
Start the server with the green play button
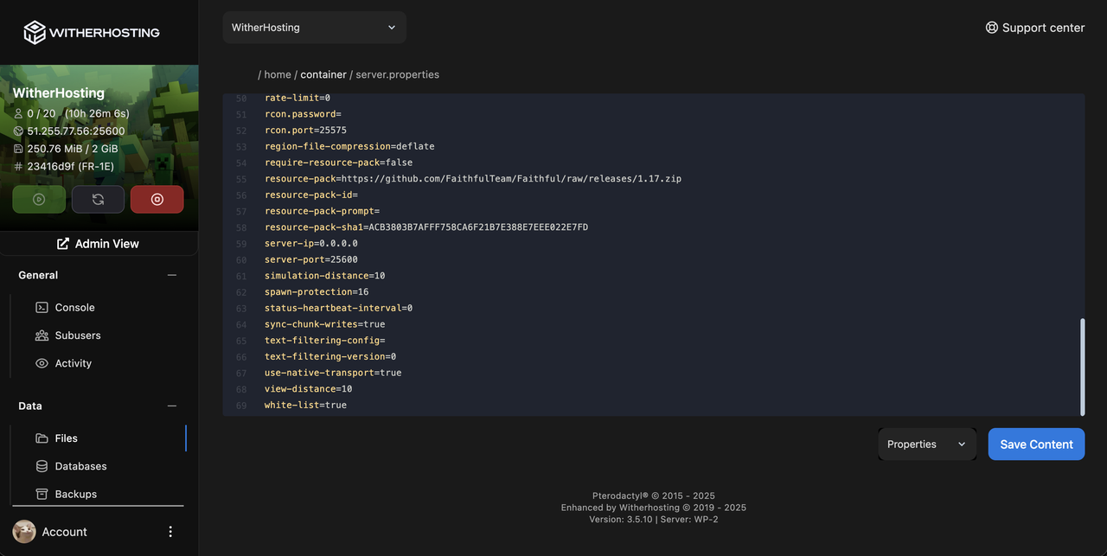pyautogui.click(x=39, y=199)
